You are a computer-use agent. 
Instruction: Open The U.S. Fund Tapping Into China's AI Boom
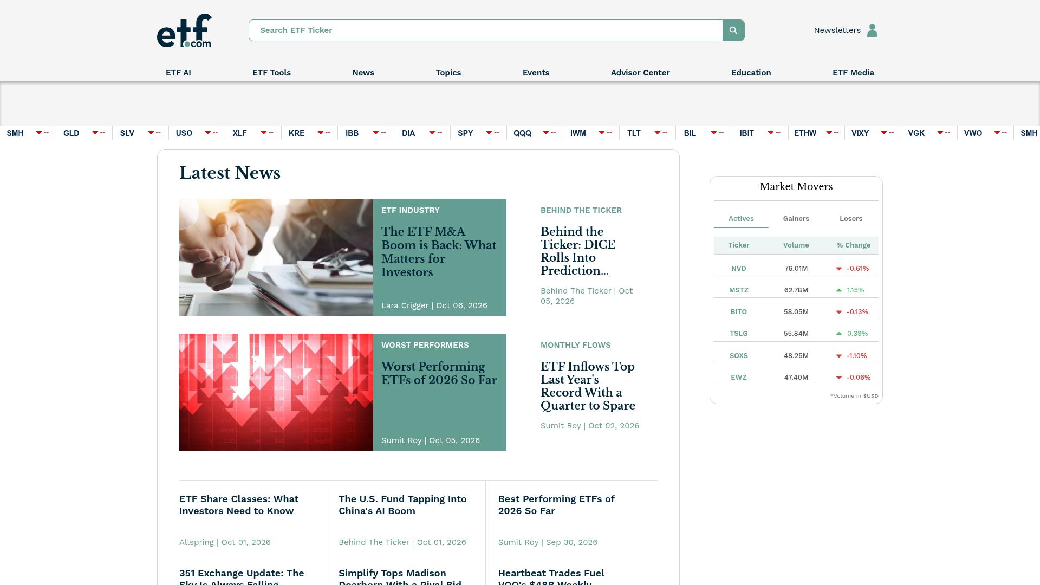click(x=402, y=505)
